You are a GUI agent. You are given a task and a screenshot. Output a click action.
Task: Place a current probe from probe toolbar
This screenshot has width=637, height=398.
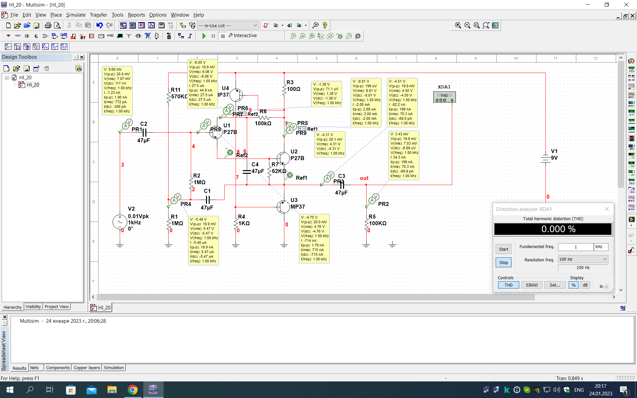coord(302,36)
